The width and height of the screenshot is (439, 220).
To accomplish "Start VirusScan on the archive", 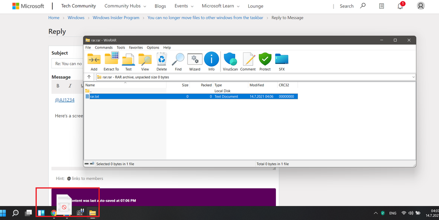I will [230, 62].
